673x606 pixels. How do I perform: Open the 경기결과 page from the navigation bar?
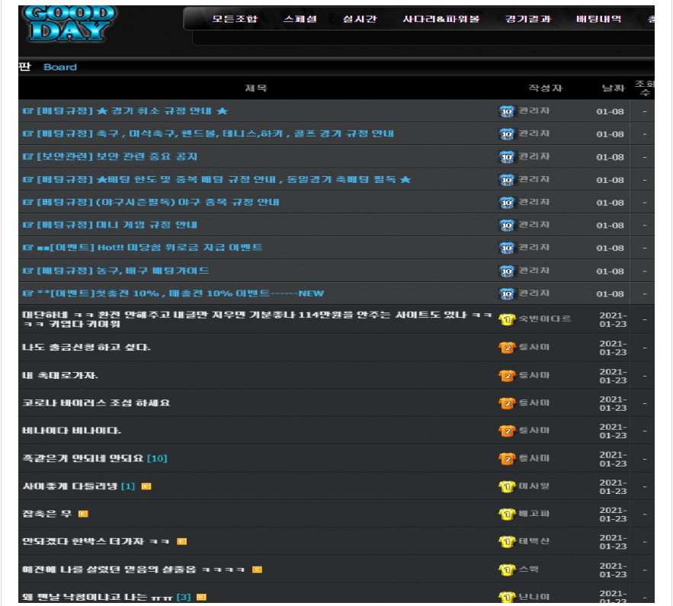click(x=527, y=19)
